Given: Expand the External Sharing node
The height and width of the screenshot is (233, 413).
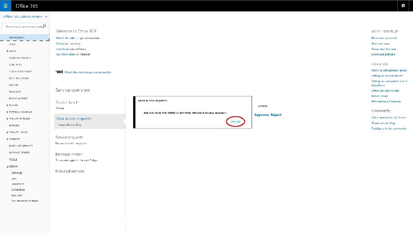Looking at the screenshot, I should coord(7,112).
